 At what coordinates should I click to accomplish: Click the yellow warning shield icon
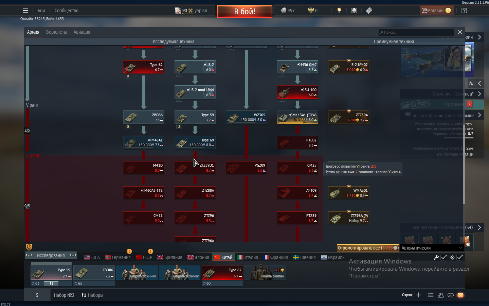[29, 247]
